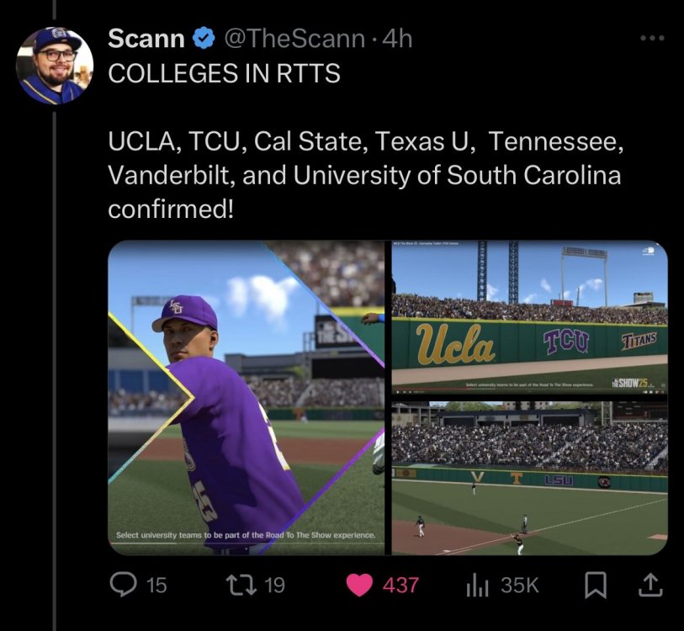This screenshot has width=684, height=631.
Task: Click the 15 replies count
Action: (156, 585)
